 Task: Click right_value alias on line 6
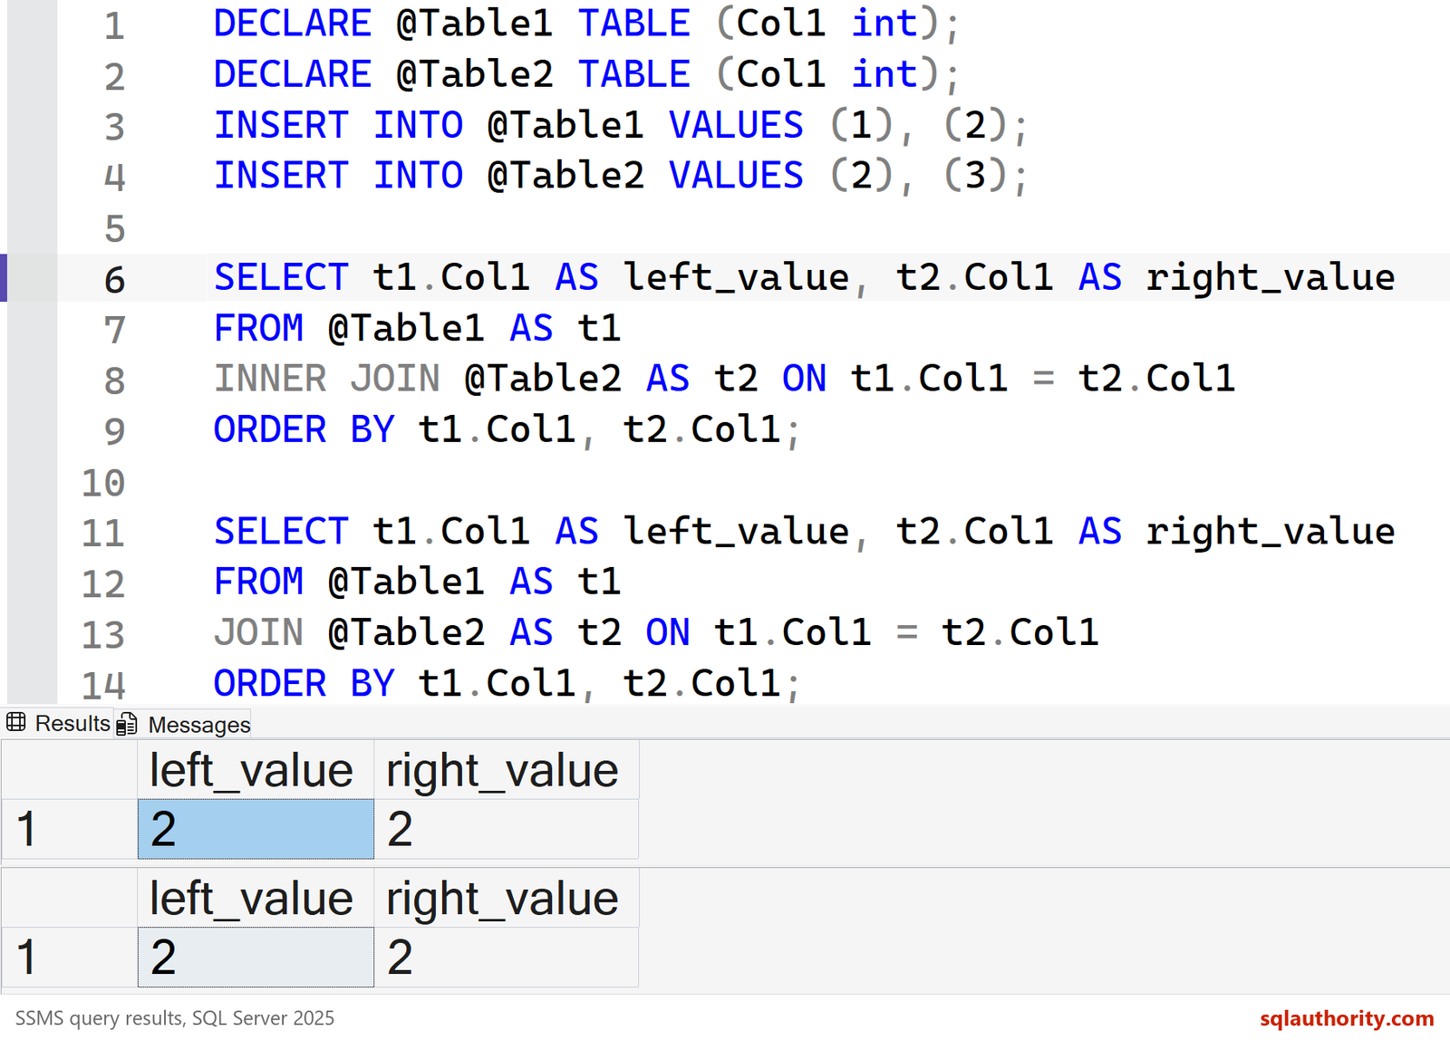pyautogui.click(x=1271, y=279)
